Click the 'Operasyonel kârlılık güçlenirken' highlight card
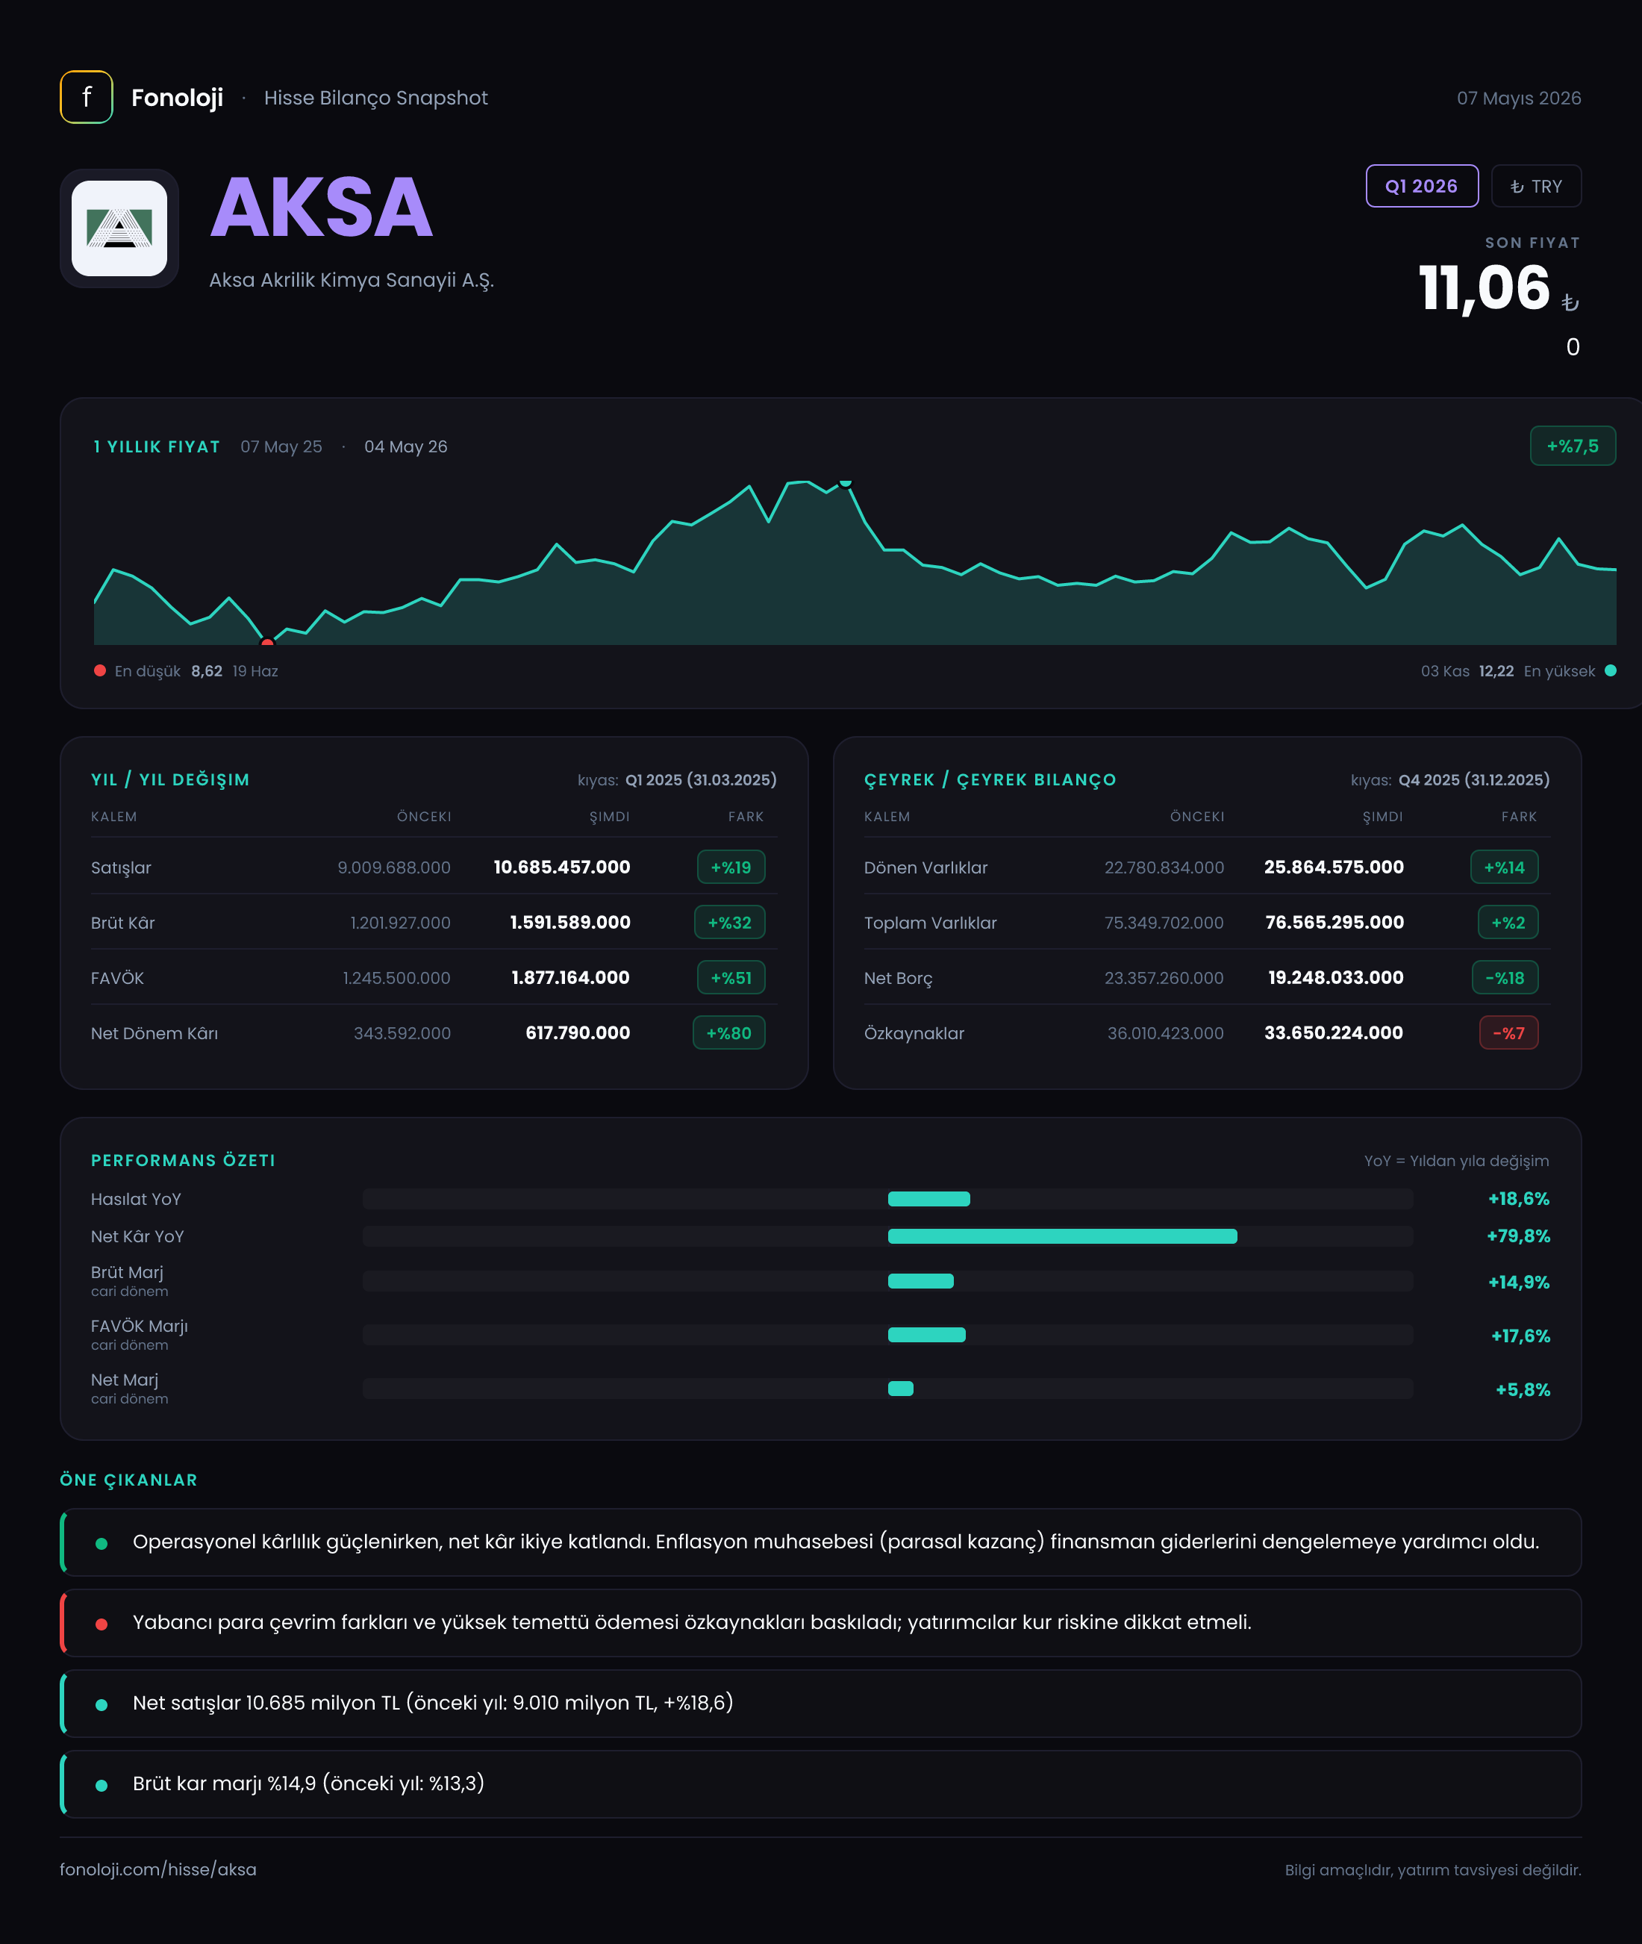 click(821, 1542)
